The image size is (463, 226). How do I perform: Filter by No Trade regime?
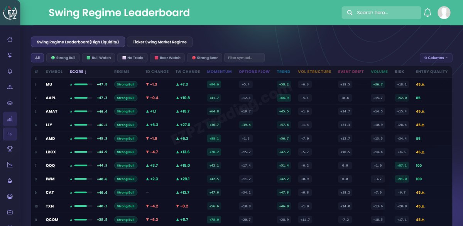point(132,58)
